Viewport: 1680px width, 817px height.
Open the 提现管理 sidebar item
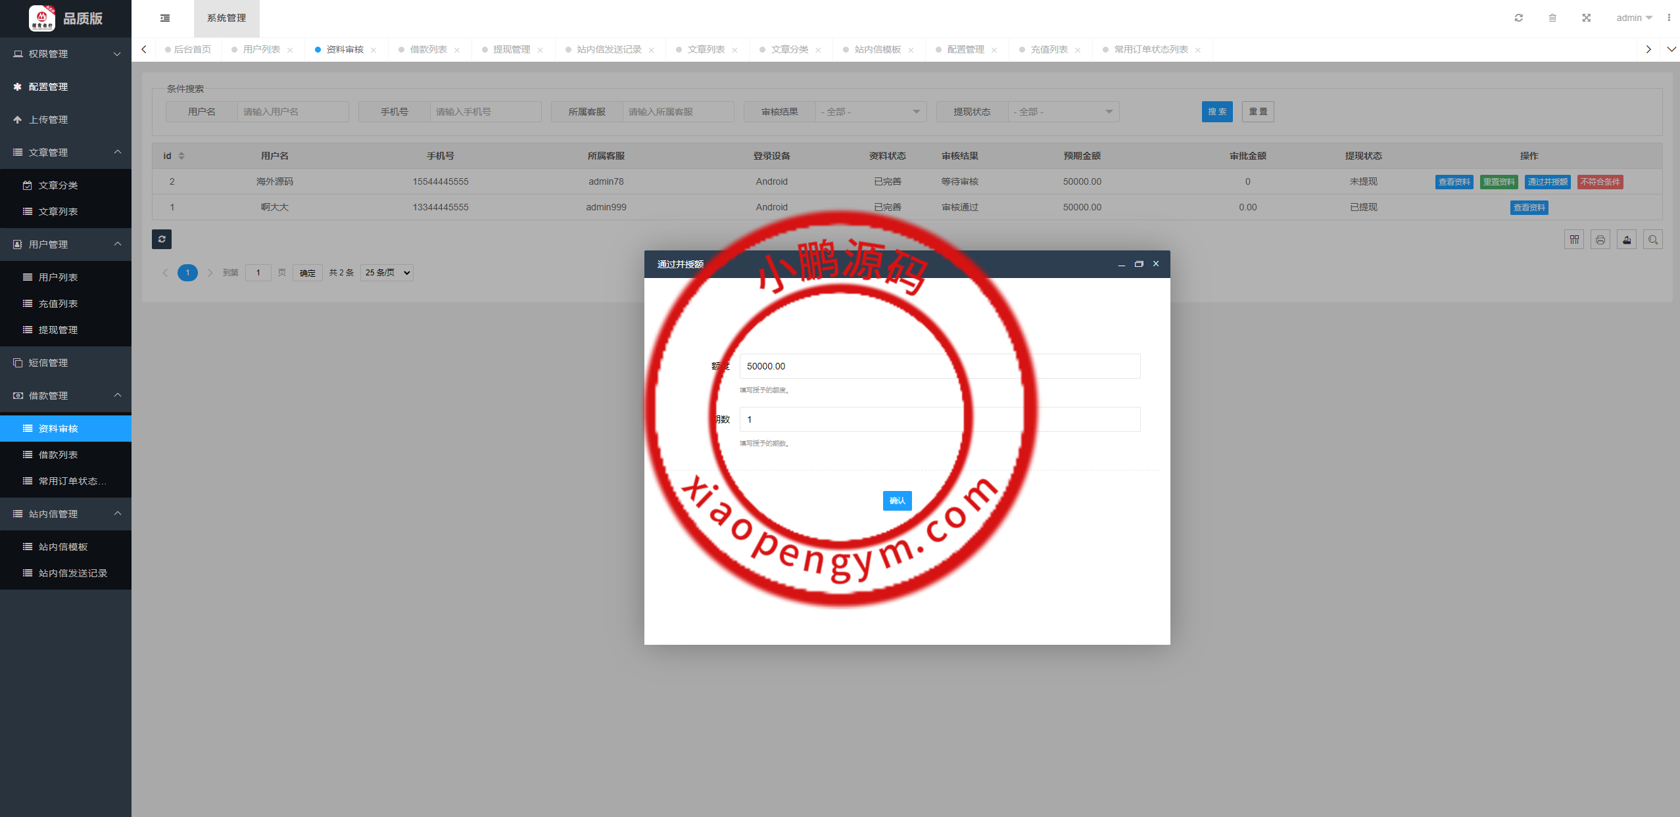[x=58, y=330]
